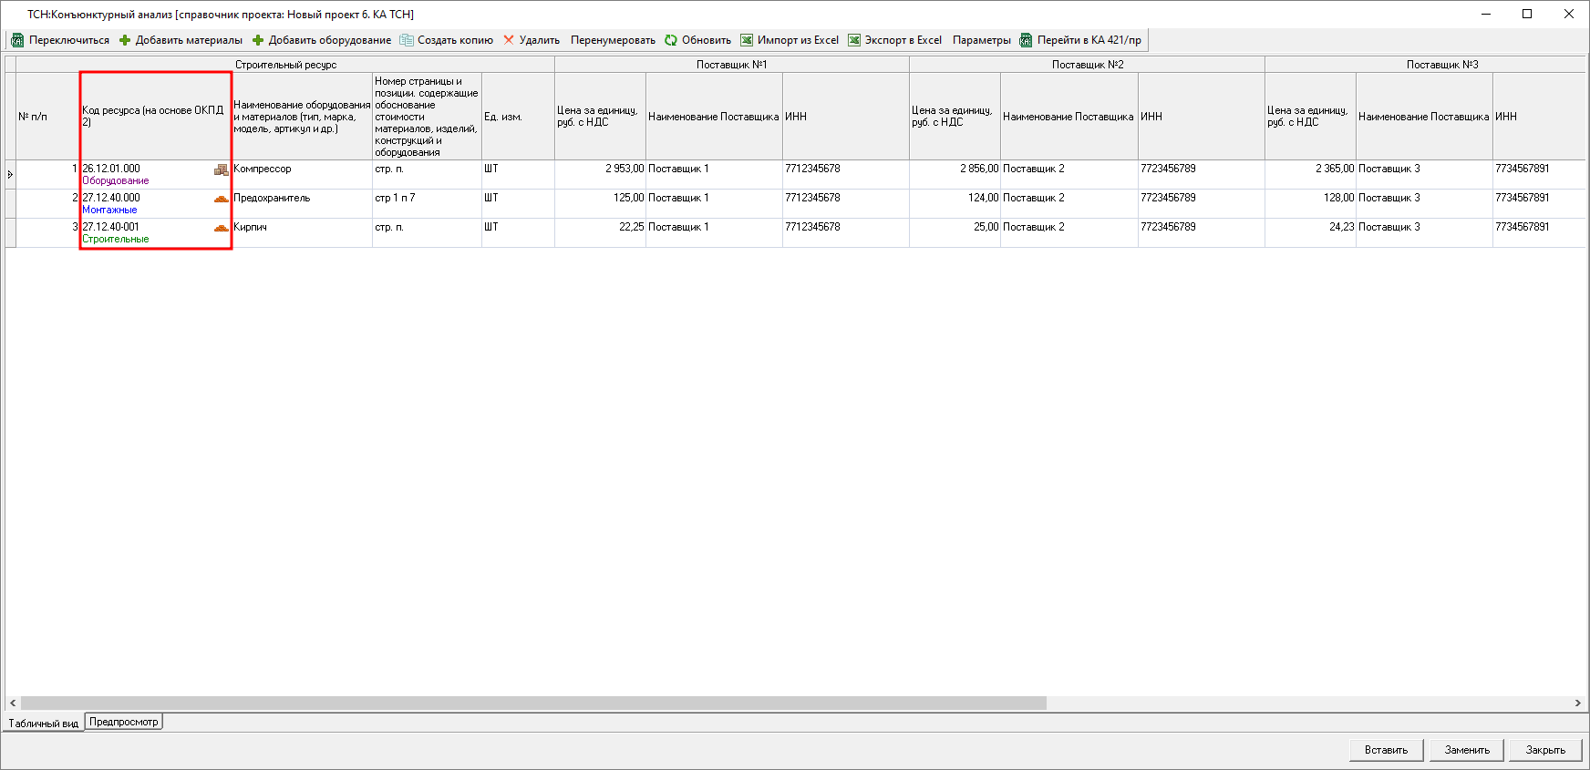Click the material icon in Кирпич row

pyautogui.click(x=221, y=228)
